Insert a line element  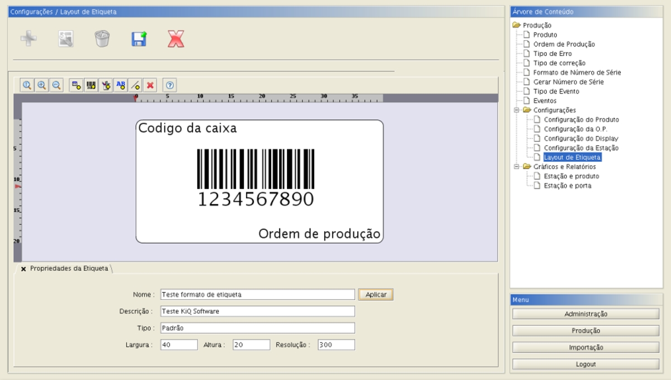click(x=135, y=85)
